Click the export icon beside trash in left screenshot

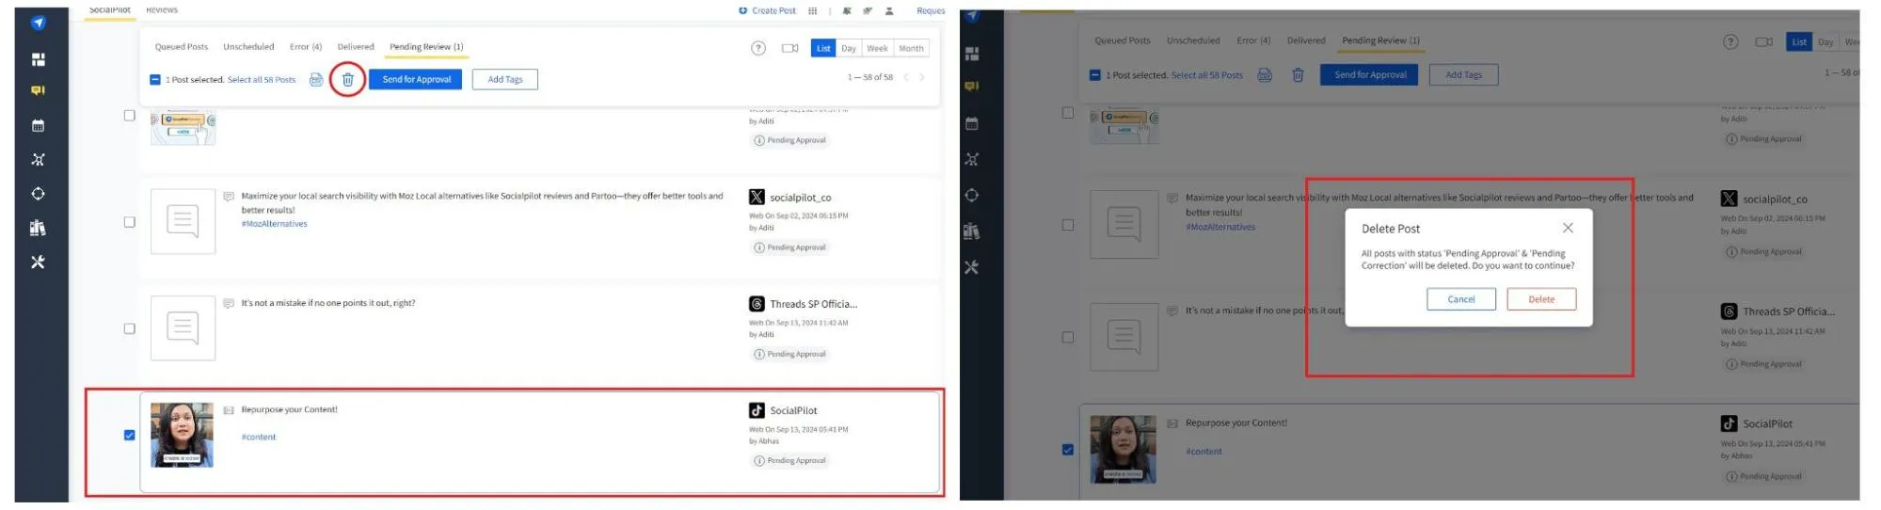(316, 80)
